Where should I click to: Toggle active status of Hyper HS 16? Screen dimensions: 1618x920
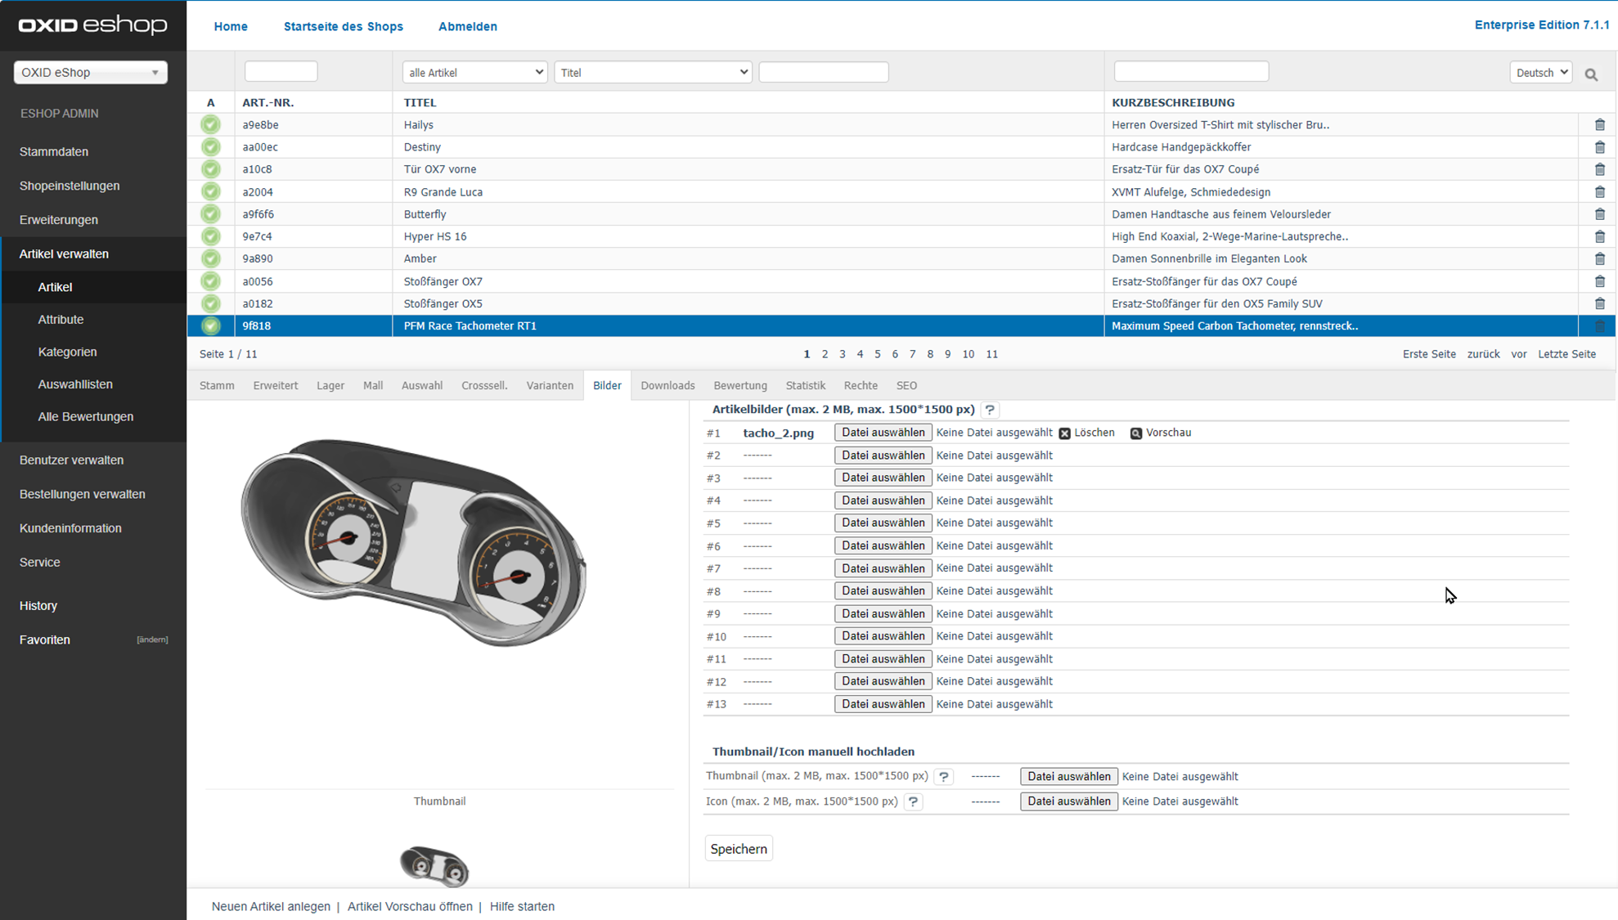coord(210,236)
